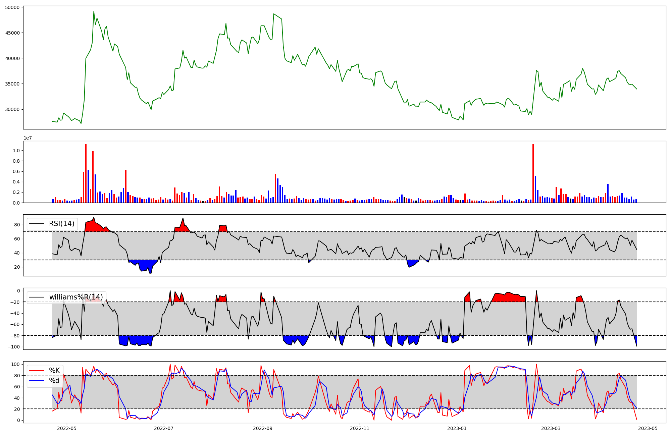Screen dimensions: 671x436
Task: Select the 2023-03 date tick label
Action: click(x=551, y=428)
